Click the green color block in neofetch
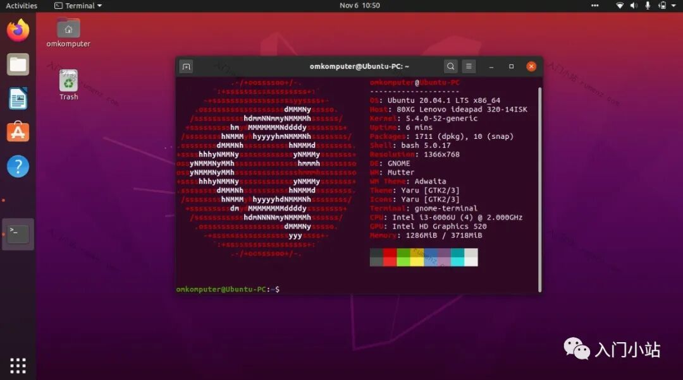Viewport: 683px width, 380px height. pos(403,258)
